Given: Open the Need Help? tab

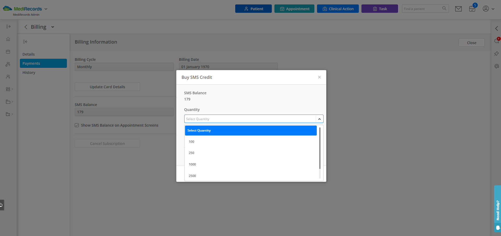Looking at the screenshot, I should [498, 209].
